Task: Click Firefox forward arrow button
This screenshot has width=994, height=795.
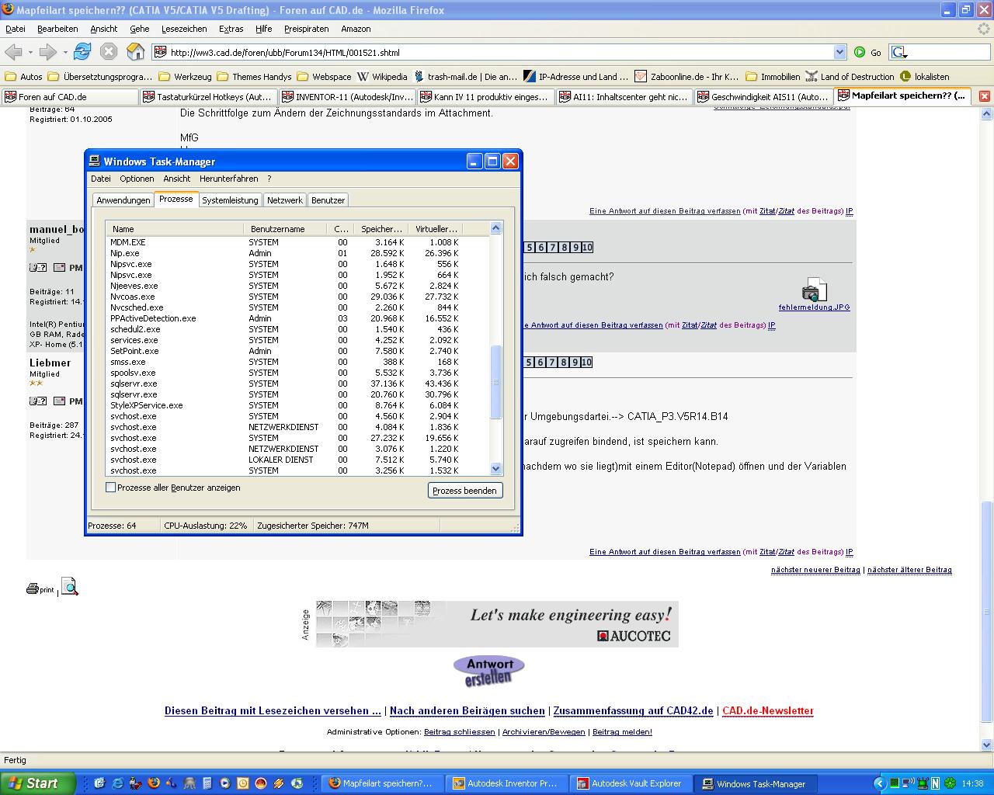Action: pos(48,52)
